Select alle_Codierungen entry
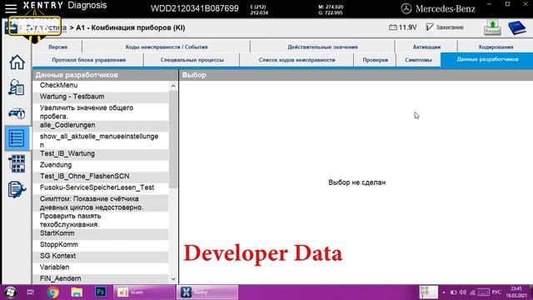The height and width of the screenshot is (300, 533). (101, 126)
